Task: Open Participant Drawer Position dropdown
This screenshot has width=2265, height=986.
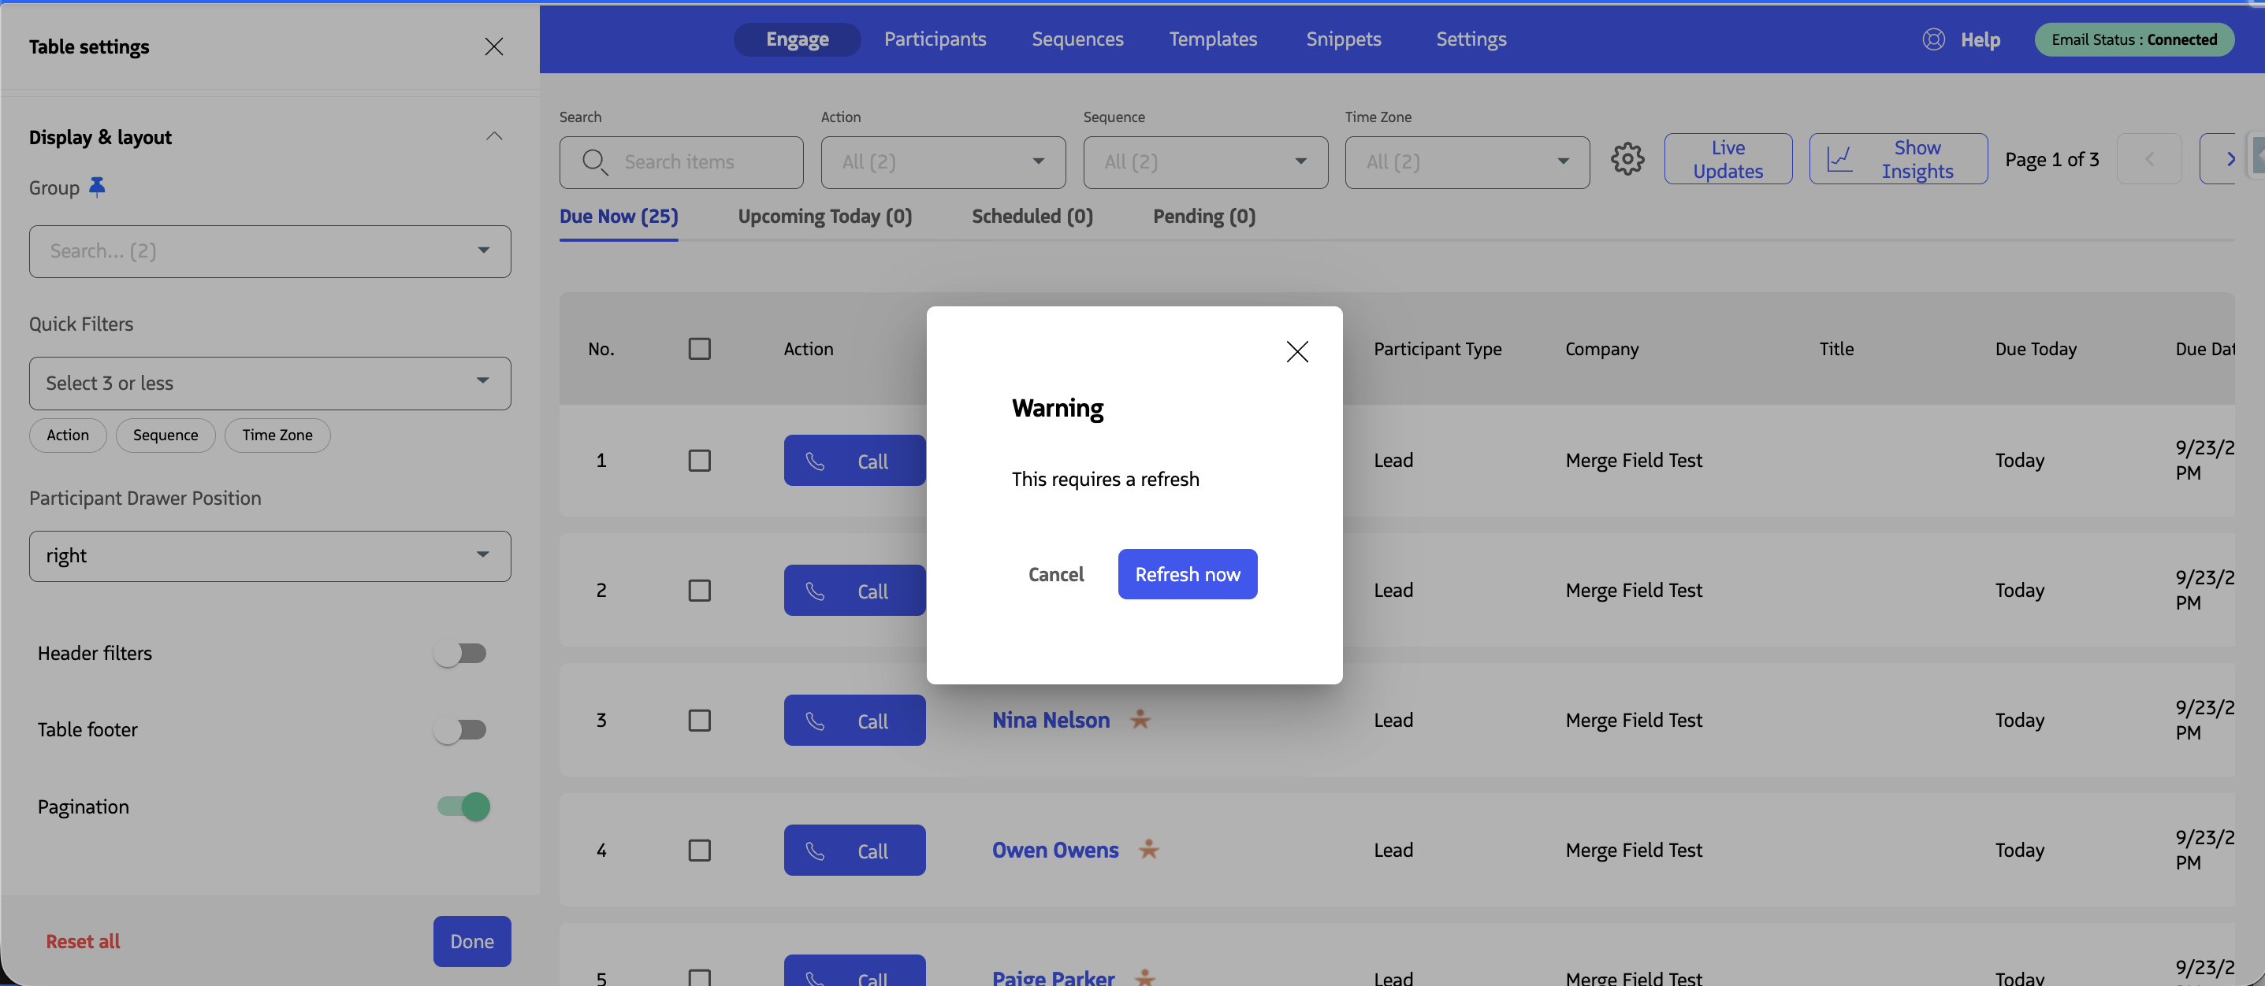Action: click(270, 556)
